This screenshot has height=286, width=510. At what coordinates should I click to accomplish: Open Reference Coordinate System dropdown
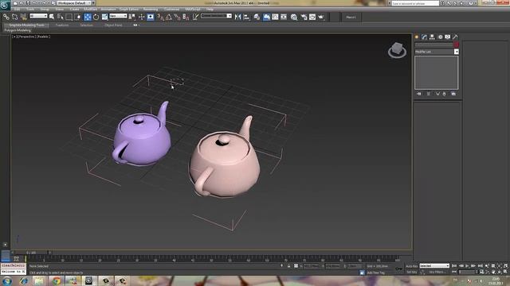pyautogui.click(x=118, y=16)
